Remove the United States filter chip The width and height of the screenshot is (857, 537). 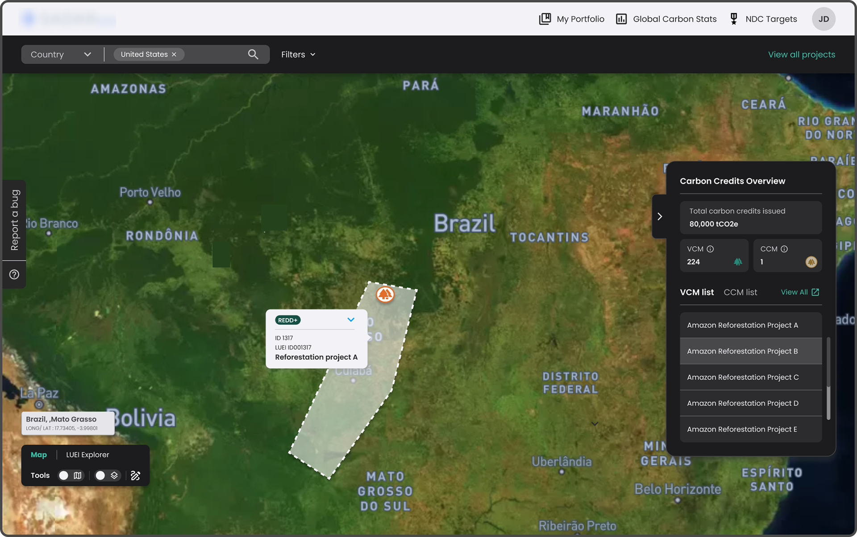coord(174,54)
